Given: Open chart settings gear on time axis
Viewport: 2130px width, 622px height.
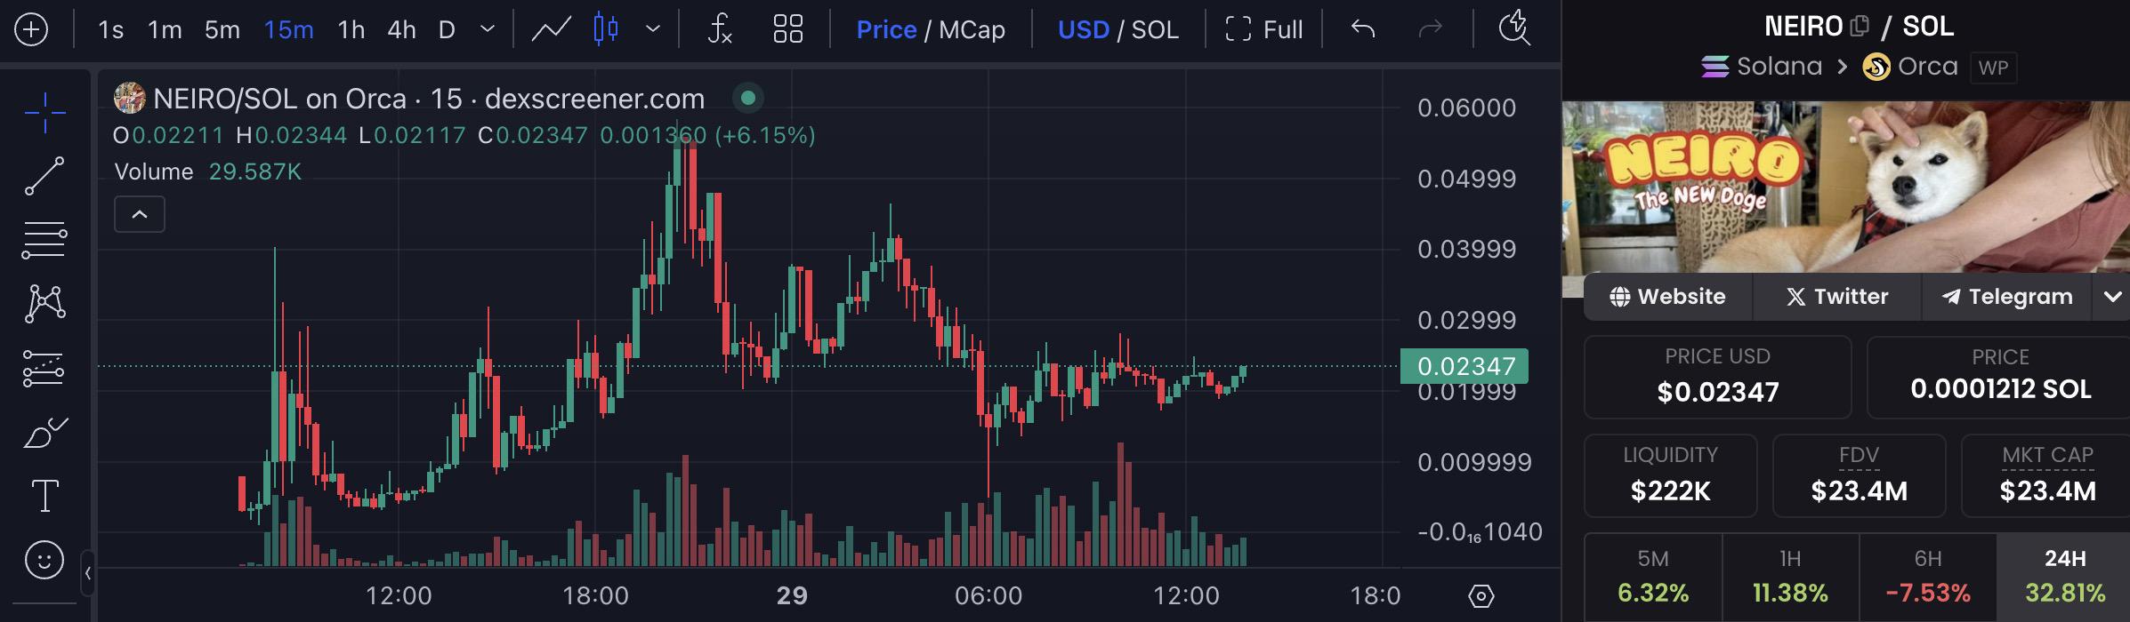Looking at the screenshot, I should pos(1481,595).
